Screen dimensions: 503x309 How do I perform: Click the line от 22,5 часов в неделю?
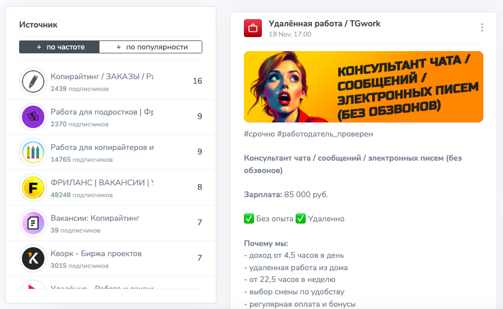(289, 280)
